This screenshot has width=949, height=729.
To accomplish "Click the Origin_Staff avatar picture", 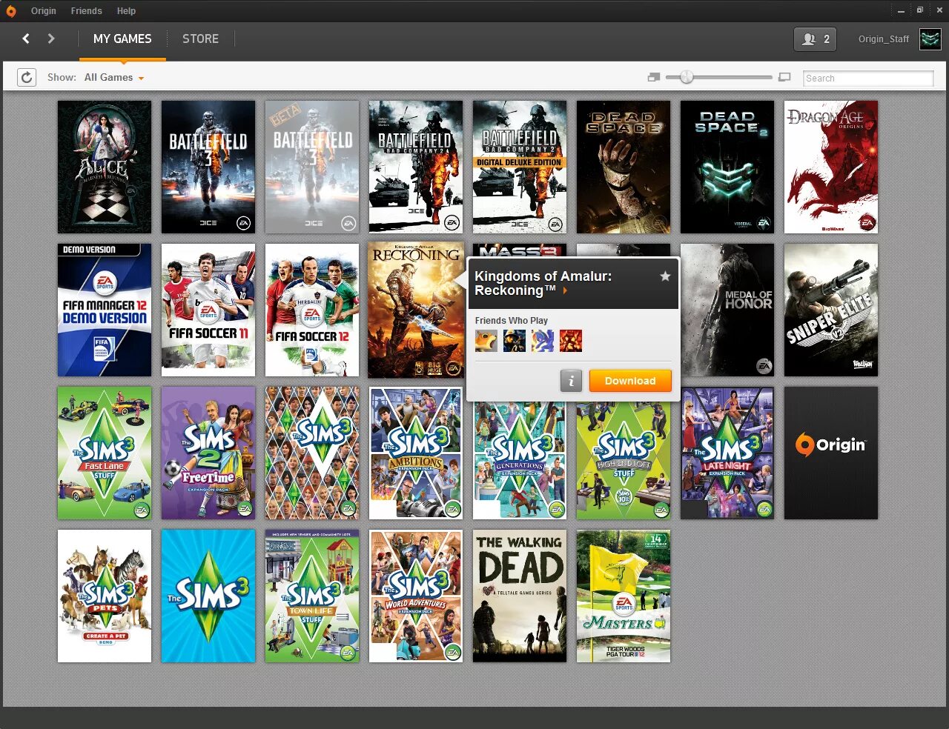I will coord(930,39).
